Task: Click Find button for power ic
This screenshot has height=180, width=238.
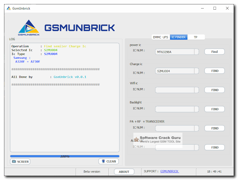Action: click(215, 52)
